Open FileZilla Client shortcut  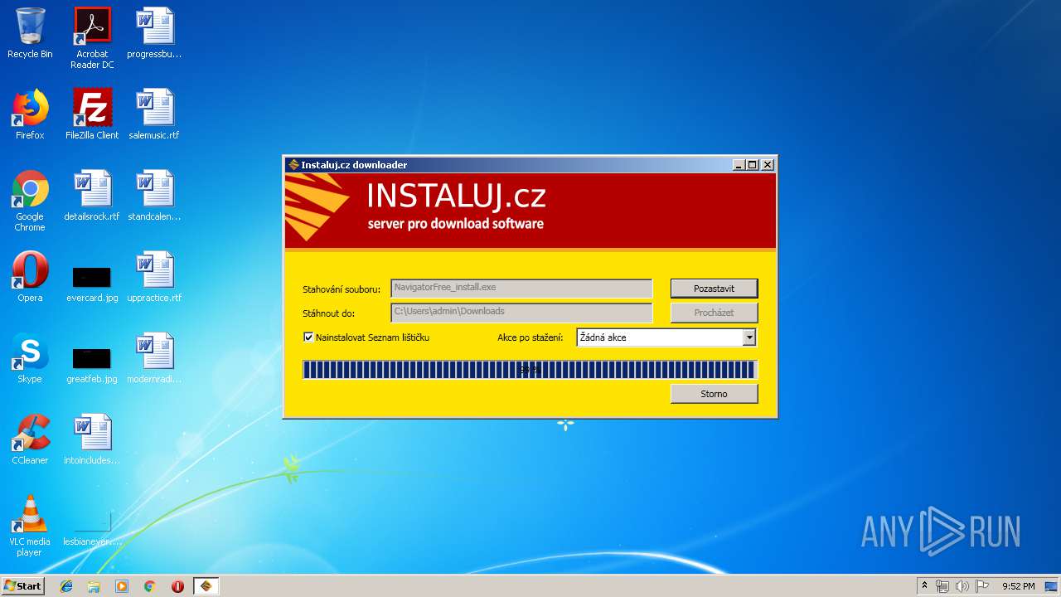(92, 115)
